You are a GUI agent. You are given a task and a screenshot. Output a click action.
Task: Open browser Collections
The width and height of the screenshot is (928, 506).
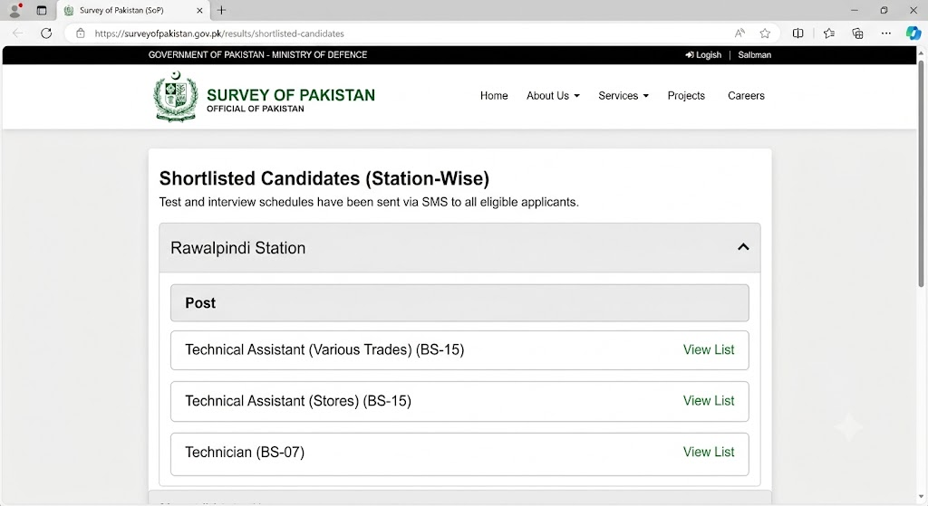point(857,33)
